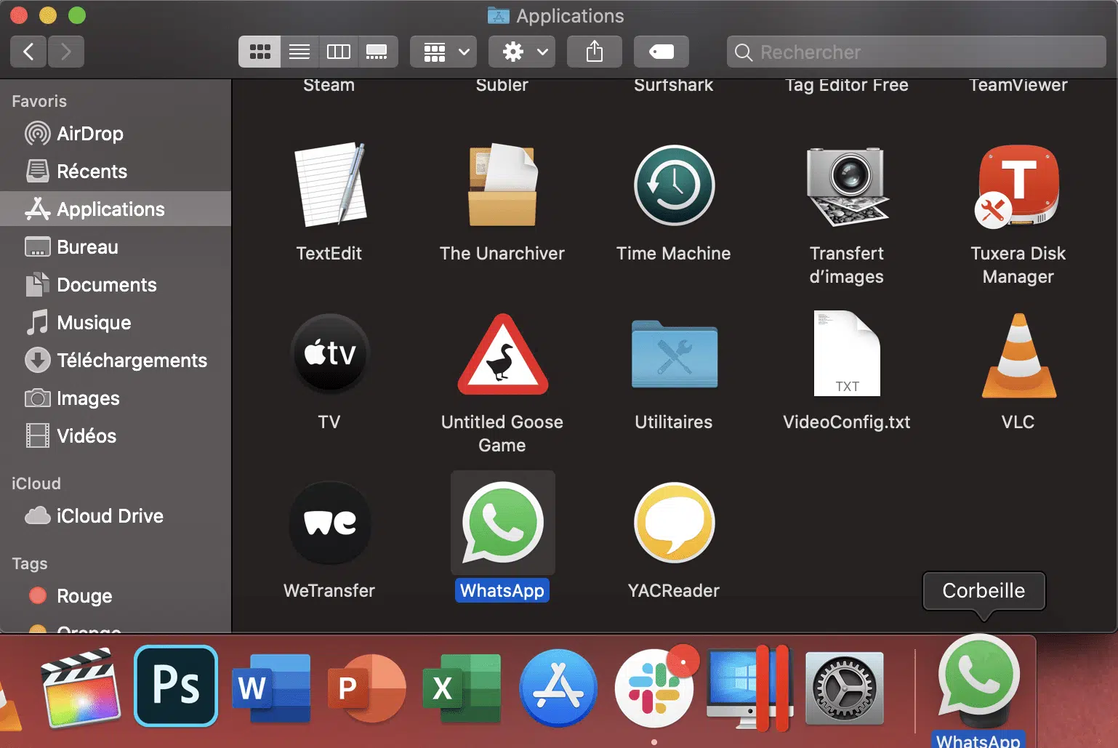Launch Microsoft Word from the Dock
The width and height of the screenshot is (1118, 748).
pyautogui.click(x=272, y=688)
